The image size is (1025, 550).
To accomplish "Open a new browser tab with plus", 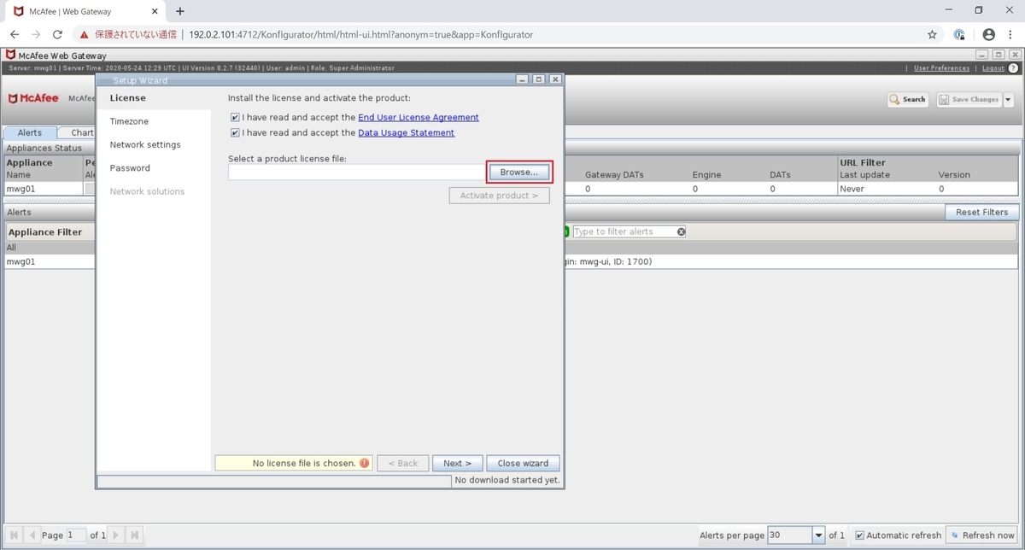I will tap(180, 11).
